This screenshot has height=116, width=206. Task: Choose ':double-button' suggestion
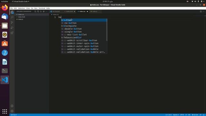(x=84, y=29)
